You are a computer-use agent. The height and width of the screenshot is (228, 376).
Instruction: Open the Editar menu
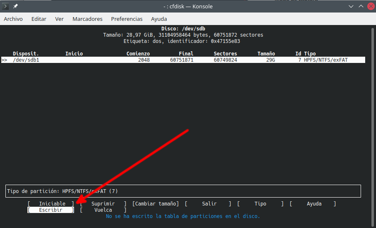(x=39, y=19)
